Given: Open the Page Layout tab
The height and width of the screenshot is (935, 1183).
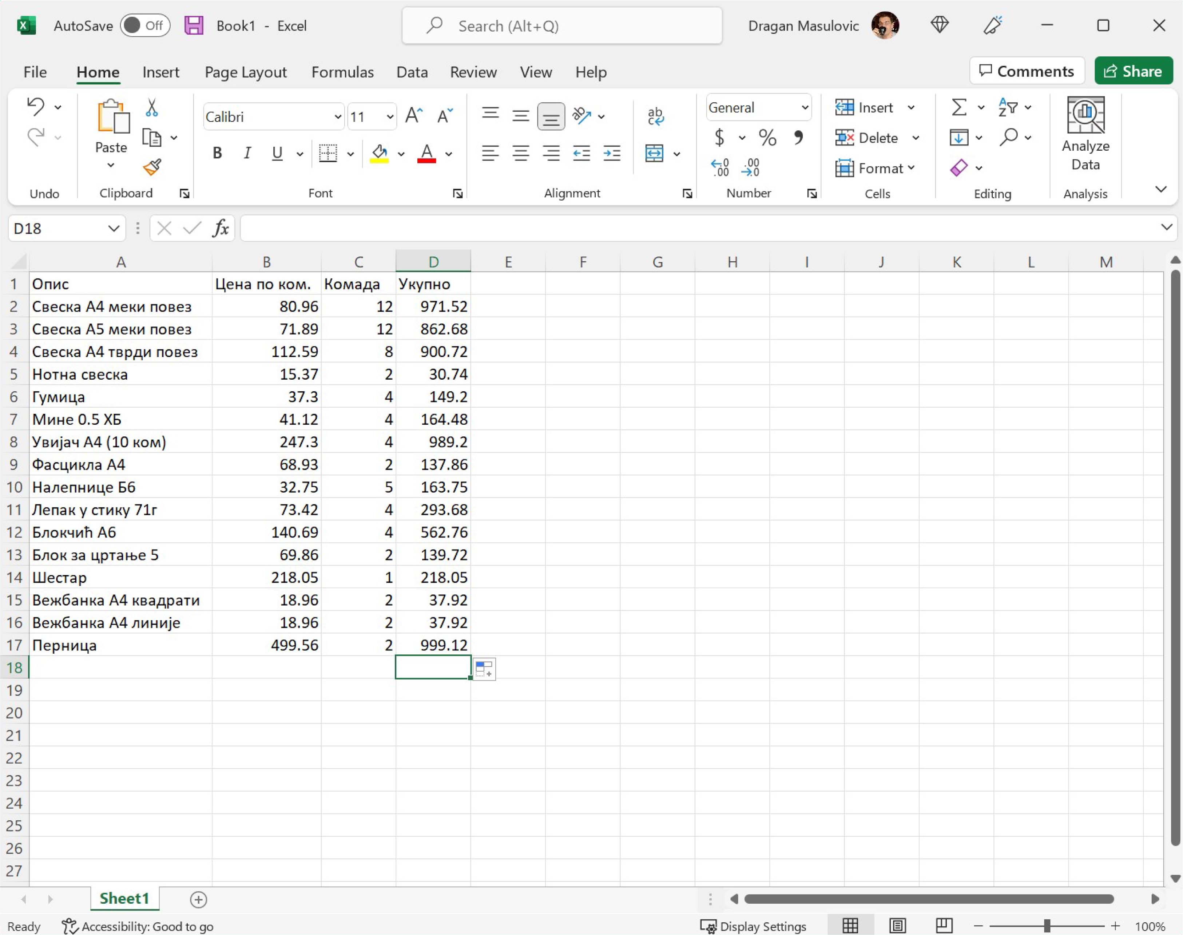Looking at the screenshot, I should (245, 72).
